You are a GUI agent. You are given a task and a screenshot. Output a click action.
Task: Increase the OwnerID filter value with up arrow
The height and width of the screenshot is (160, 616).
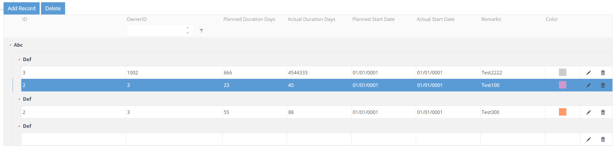[x=188, y=28]
